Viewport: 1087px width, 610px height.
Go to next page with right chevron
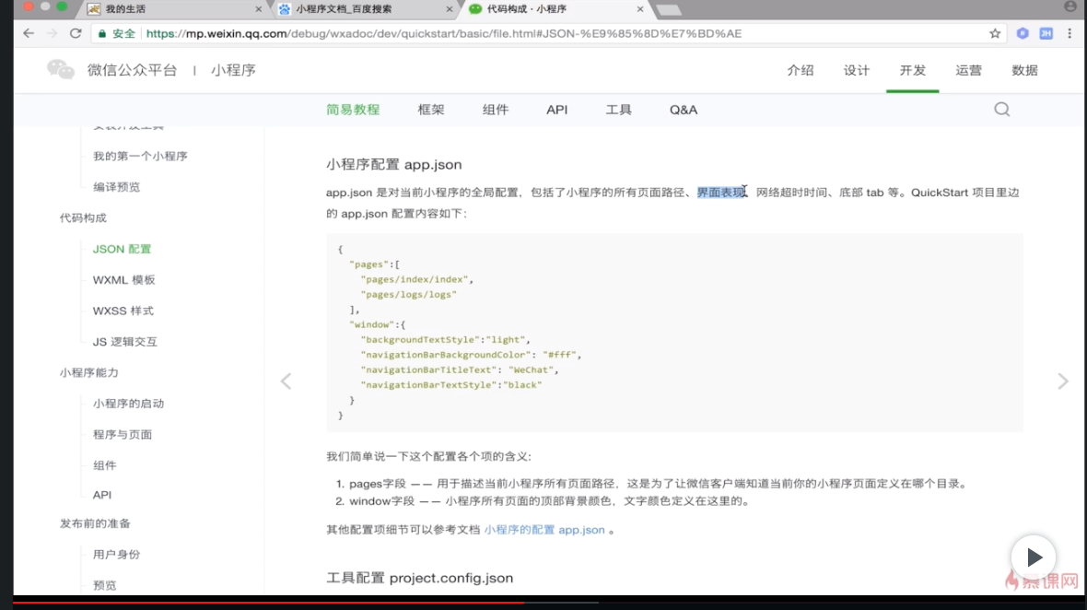point(1063,381)
